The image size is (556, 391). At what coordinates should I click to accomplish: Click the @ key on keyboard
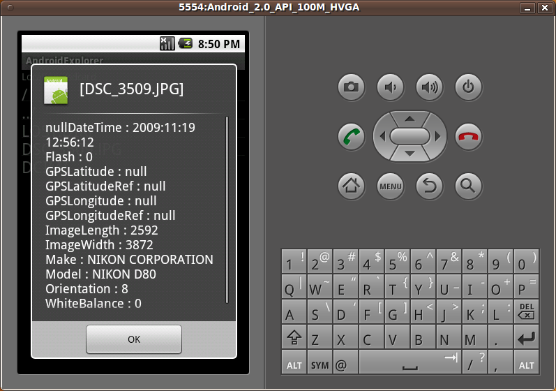coord(345,362)
